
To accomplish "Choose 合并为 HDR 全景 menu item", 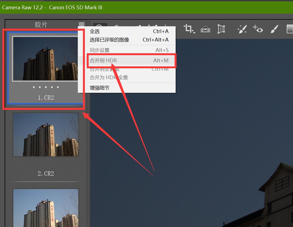I will click(109, 78).
